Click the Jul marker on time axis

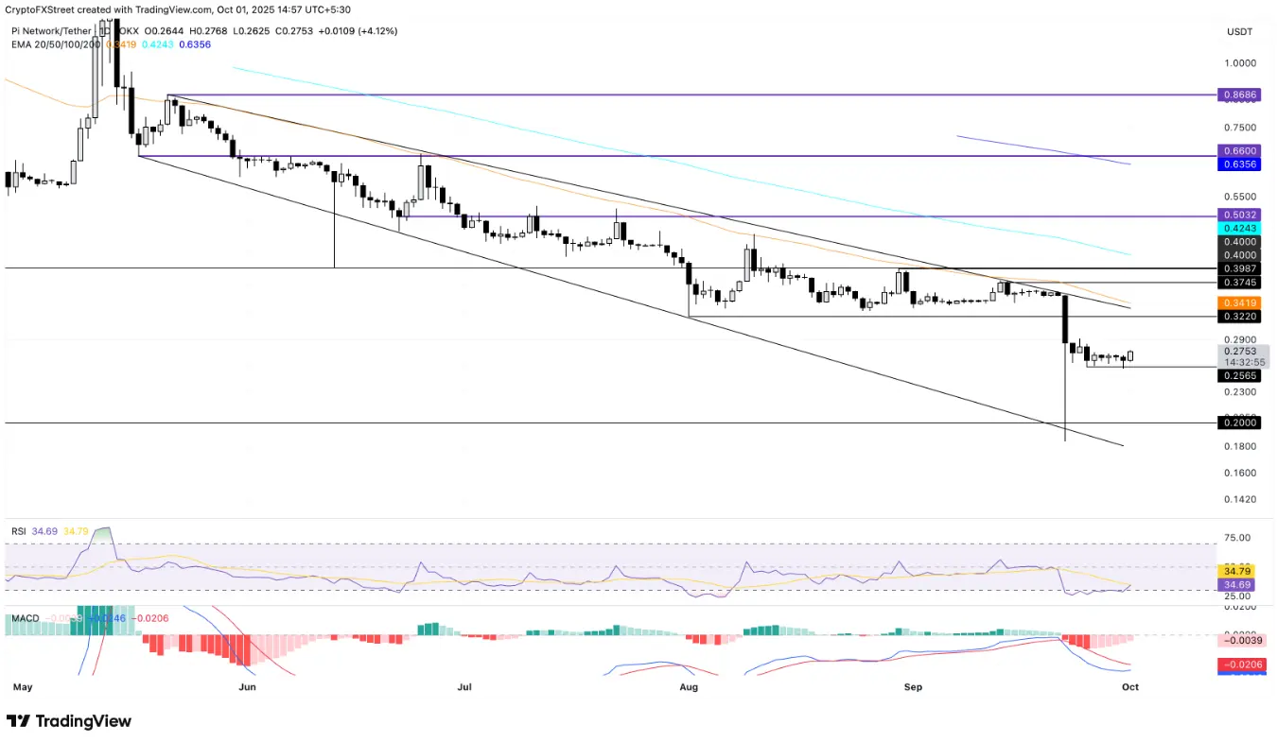click(x=464, y=687)
